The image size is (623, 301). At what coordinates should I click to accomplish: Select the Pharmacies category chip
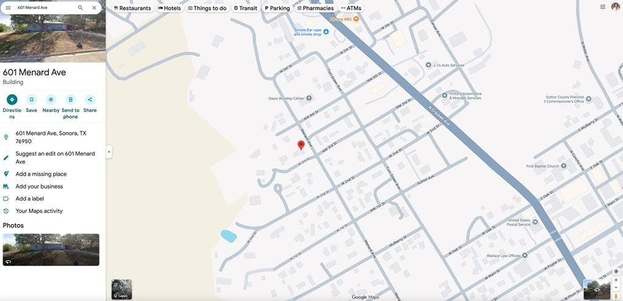(x=315, y=8)
